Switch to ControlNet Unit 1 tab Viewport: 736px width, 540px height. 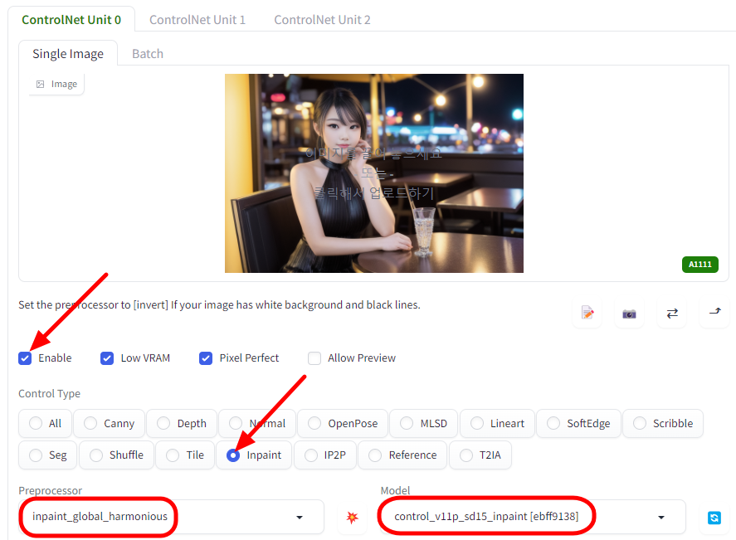click(197, 19)
